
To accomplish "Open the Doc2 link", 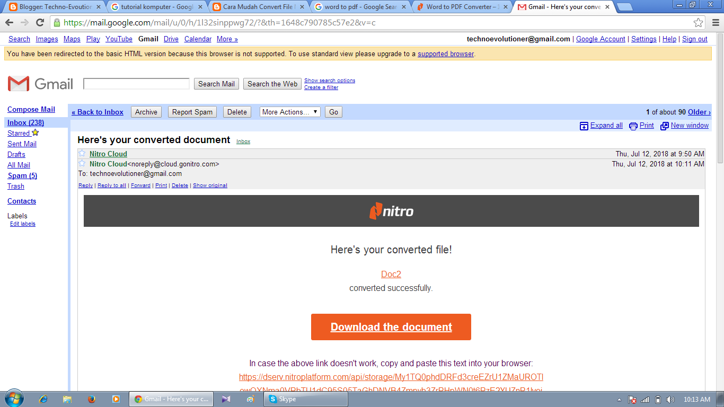I will [x=391, y=274].
